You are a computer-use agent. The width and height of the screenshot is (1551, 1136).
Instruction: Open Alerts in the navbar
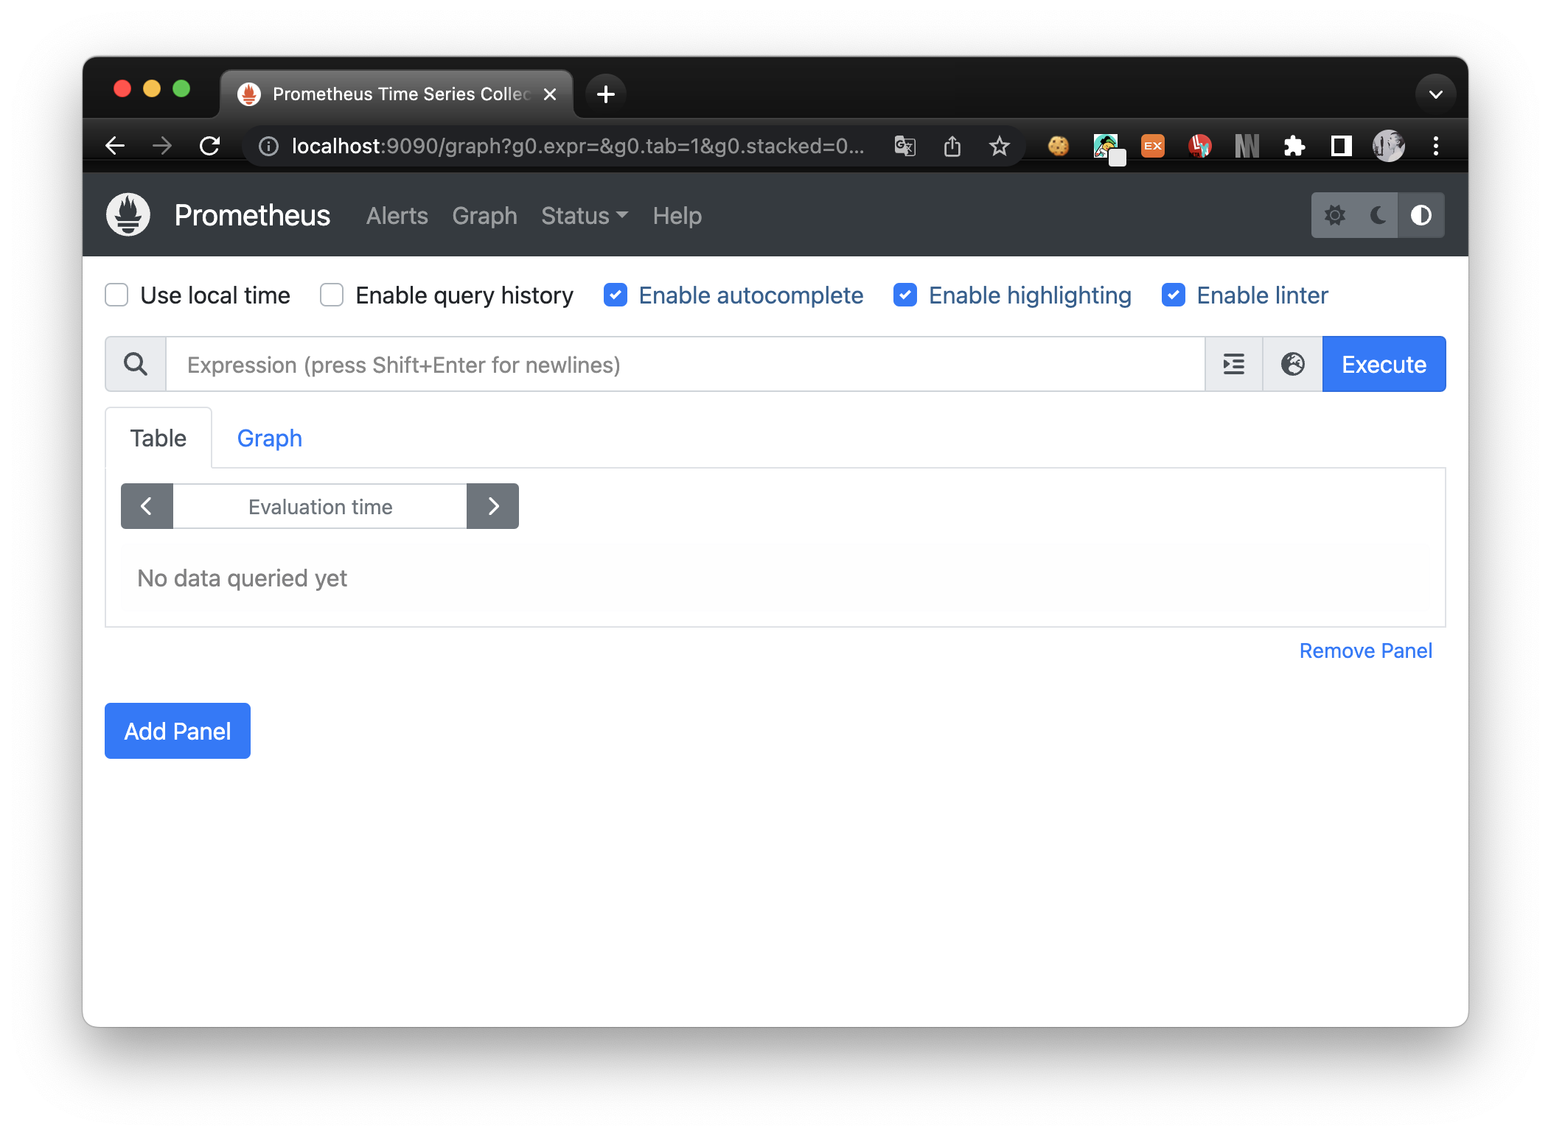pyautogui.click(x=397, y=216)
